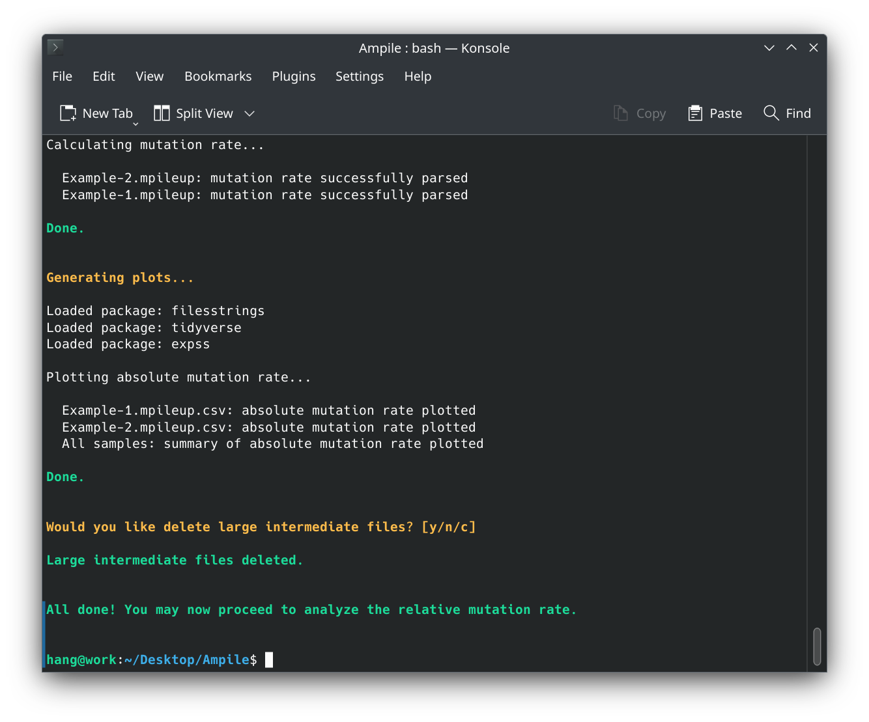Click the 'Done.' after plotting section
The height and width of the screenshot is (722, 869).
pyautogui.click(x=65, y=477)
